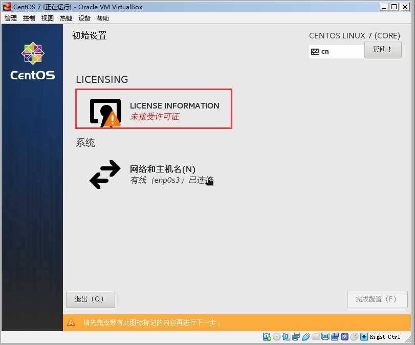Click the USB device status icon
415x345 pixels.
point(306,337)
